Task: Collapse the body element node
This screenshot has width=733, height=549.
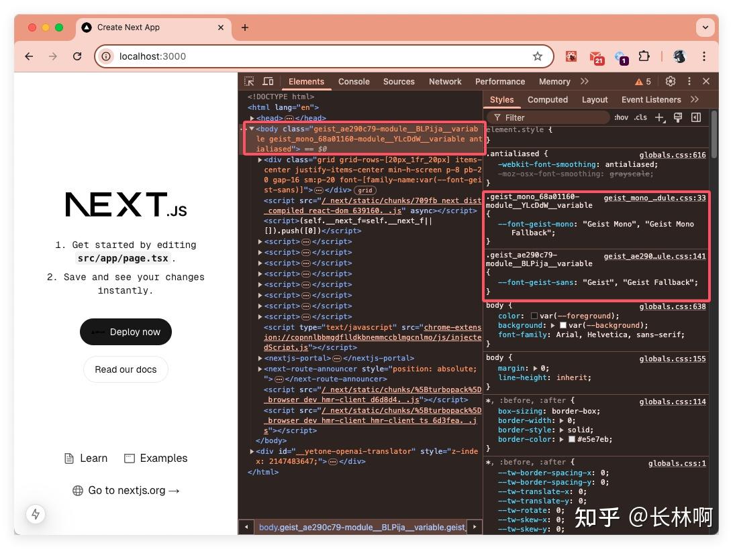Action: click(250, 129)
